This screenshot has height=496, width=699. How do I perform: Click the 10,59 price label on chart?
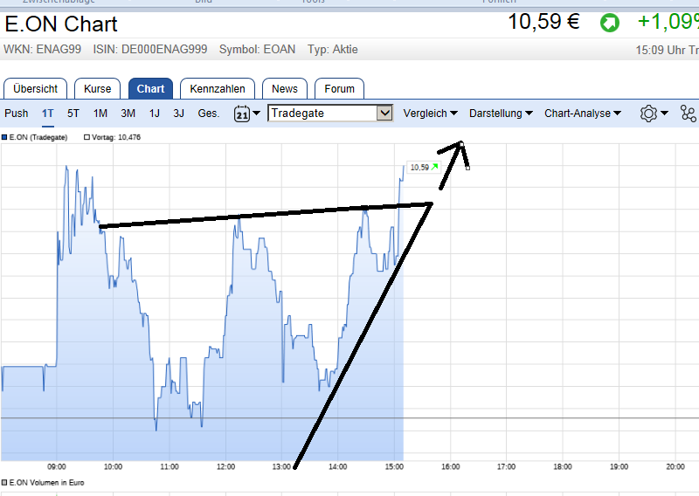pyautogui.click(x=424, y=167)
